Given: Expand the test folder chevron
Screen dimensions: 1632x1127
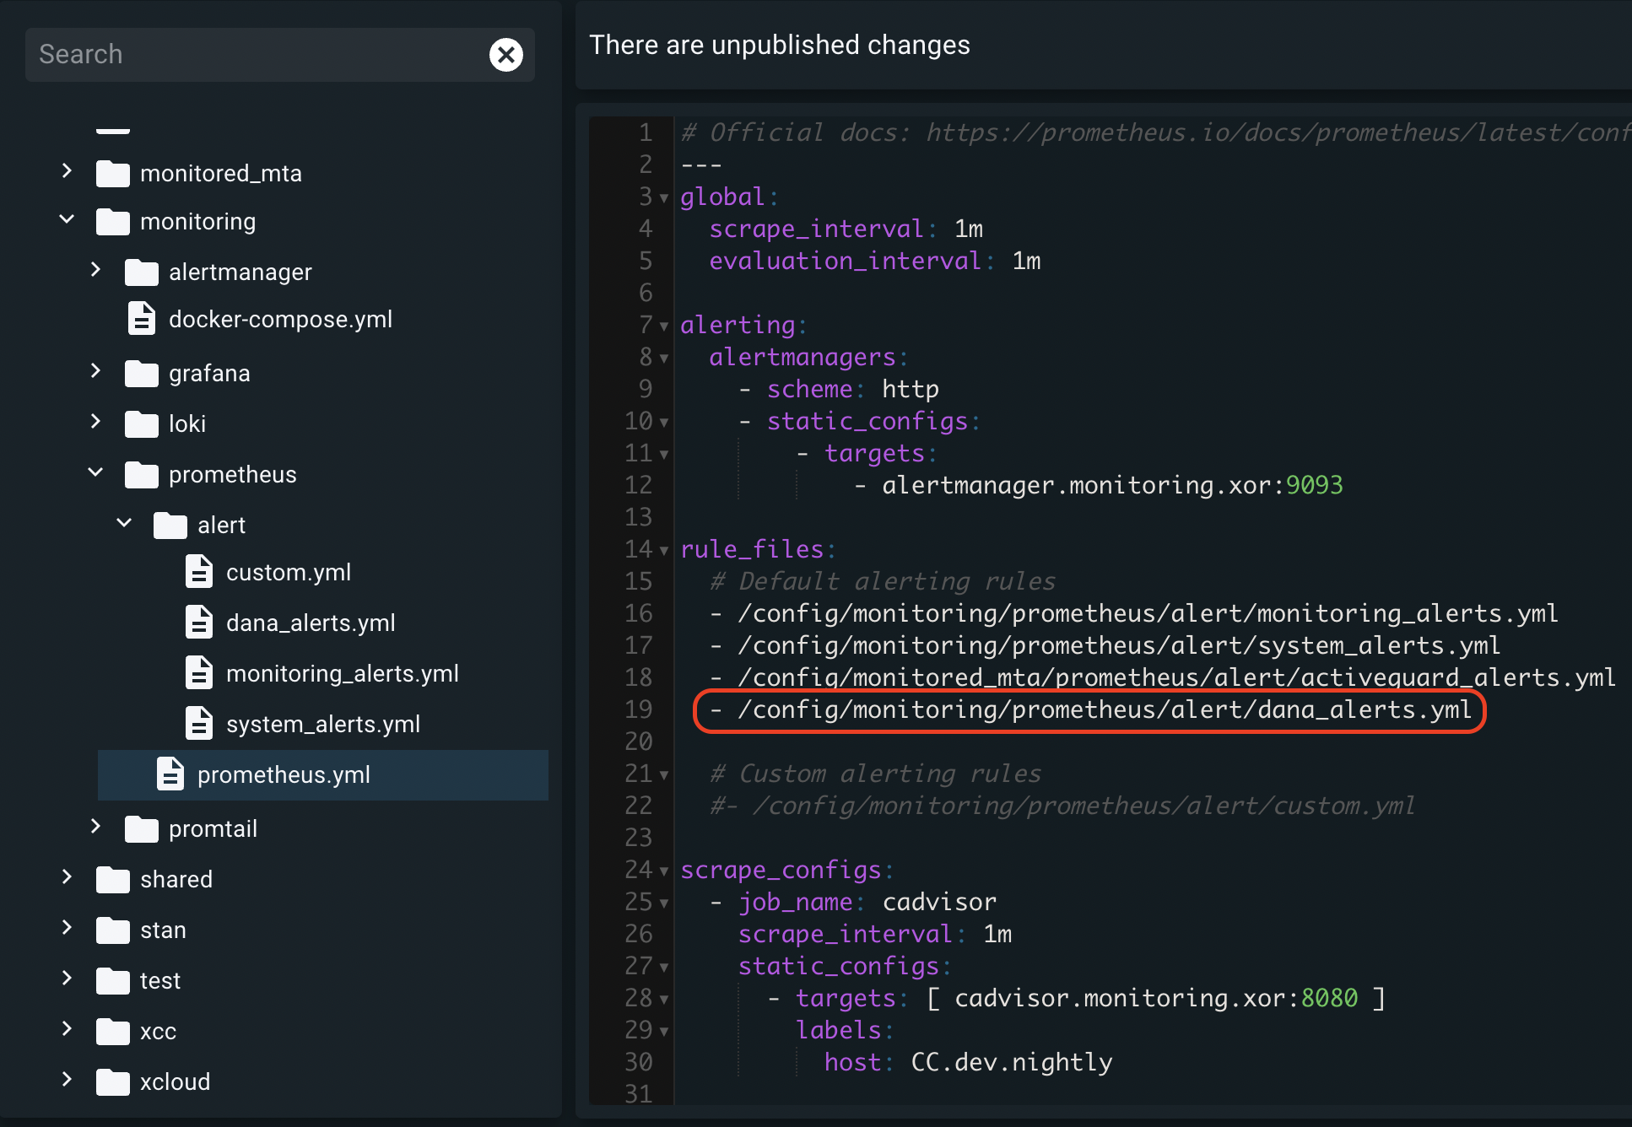Looking at the screenshot, I should click(67, 979).
